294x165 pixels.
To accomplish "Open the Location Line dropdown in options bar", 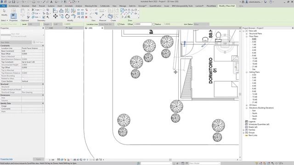I will [x=106, y=24].
